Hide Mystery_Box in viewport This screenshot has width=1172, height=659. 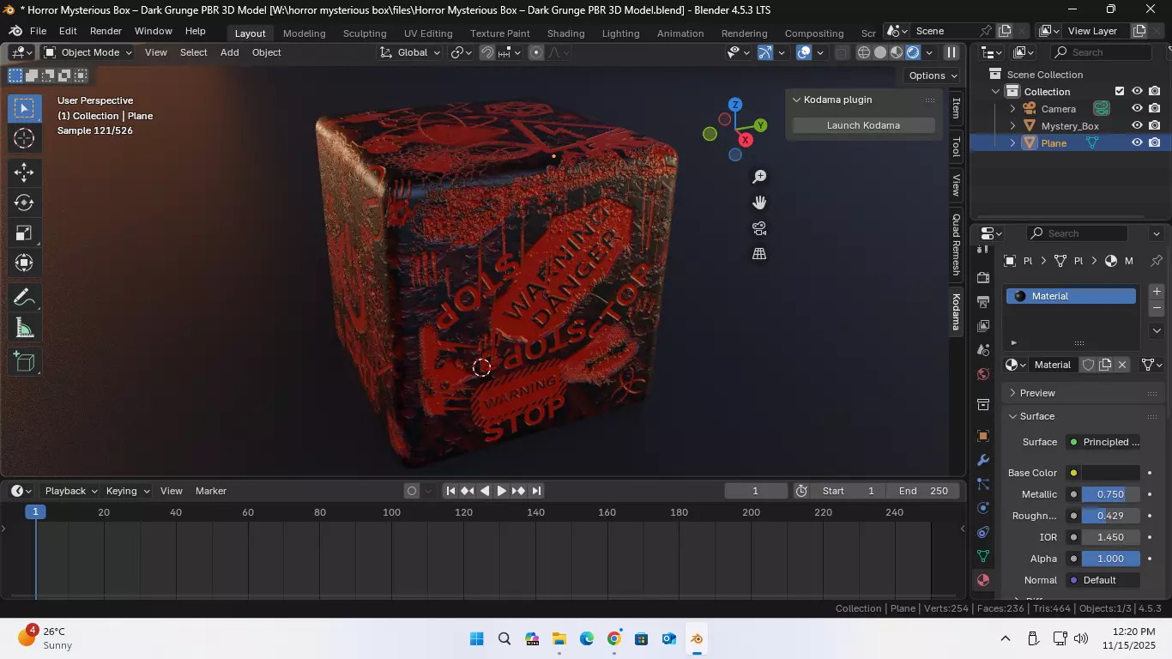1137,126
